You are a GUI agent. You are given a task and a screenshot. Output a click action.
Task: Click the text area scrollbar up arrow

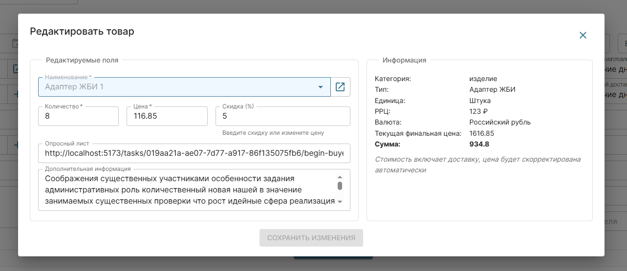tap(340, 178)
